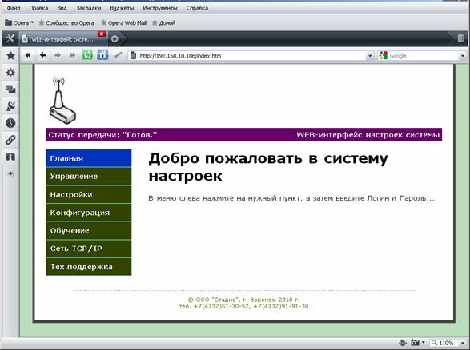Click the footer phone numbers line
The width and height of the screenshot is (470, 350).
click(243, 306)
